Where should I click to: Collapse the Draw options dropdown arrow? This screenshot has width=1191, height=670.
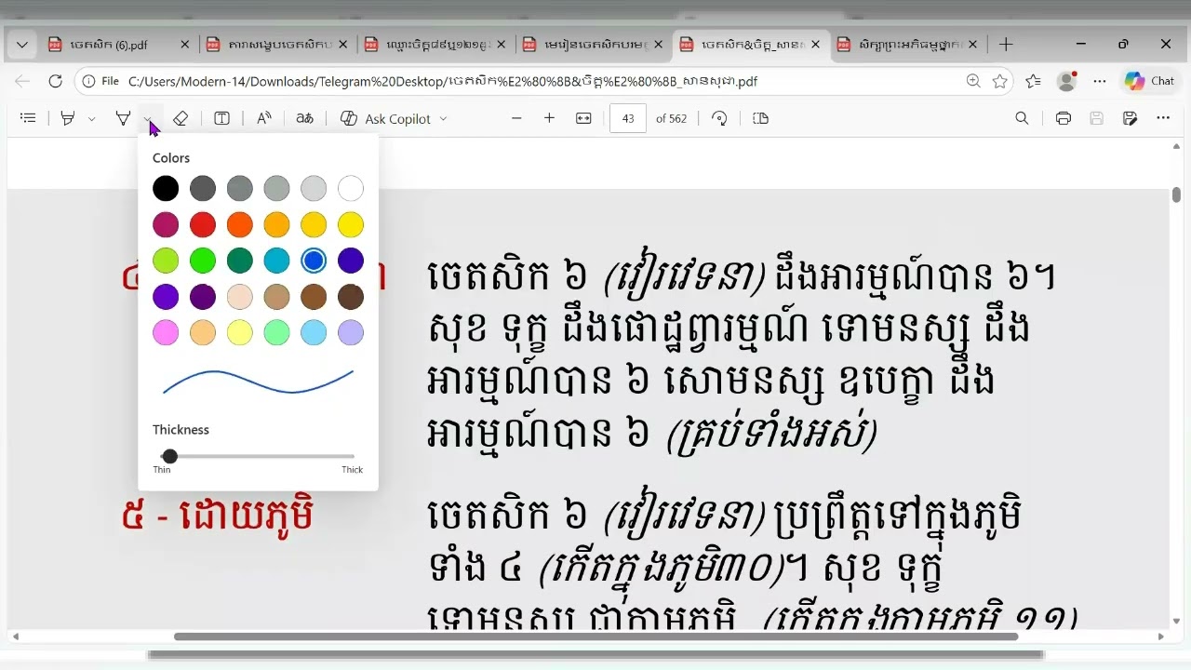coord(148,119)
